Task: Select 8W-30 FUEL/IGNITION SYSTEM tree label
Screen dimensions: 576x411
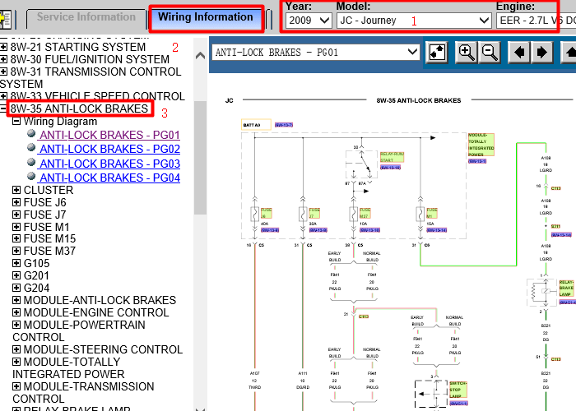Action: click(x=90, y=59)
